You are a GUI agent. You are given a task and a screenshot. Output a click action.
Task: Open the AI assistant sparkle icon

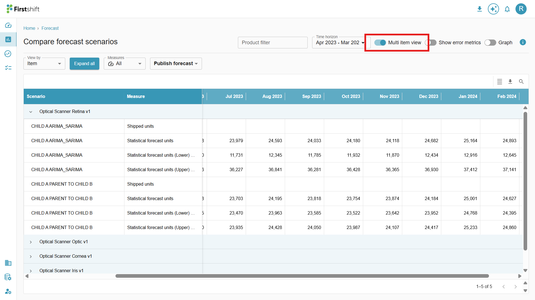[x=493, y=9]
